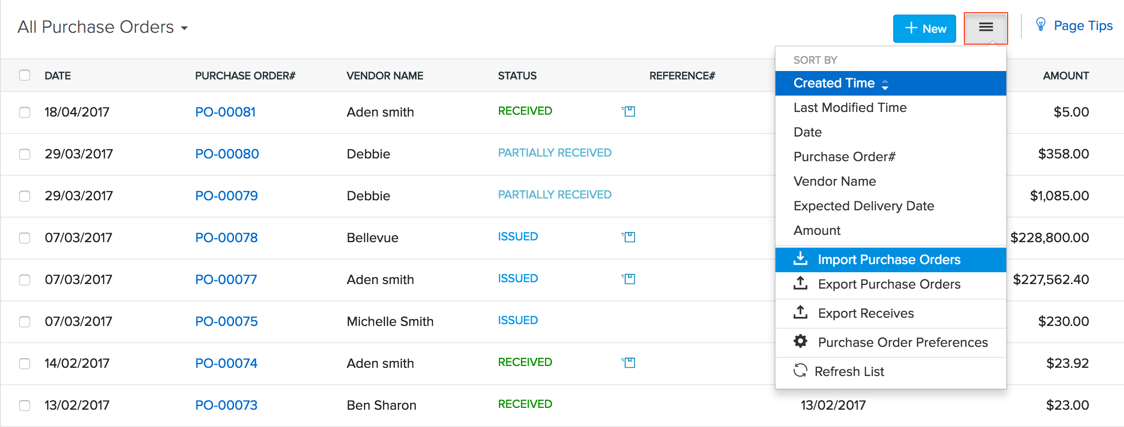Select all purchase orders with header checkbox
Screen dimensions: 1124x427
tap(25, 75)
